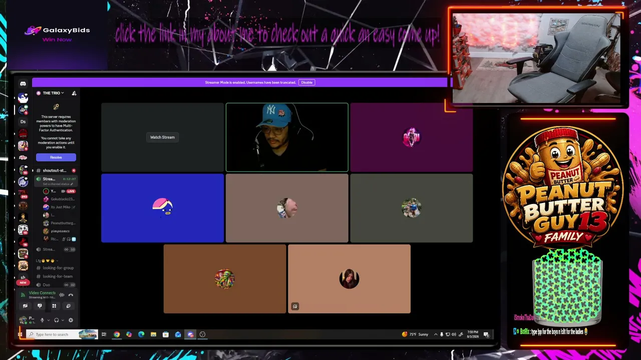
Task: Open Discord User Settings gear
Action: tap(71, 320)
